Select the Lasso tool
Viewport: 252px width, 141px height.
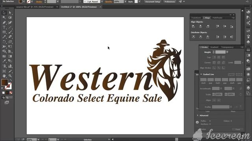pyautogui.click(x=10, y=17)
